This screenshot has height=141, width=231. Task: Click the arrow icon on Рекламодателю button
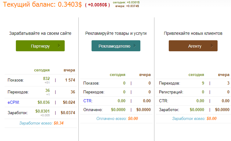(x=135, y=46)
